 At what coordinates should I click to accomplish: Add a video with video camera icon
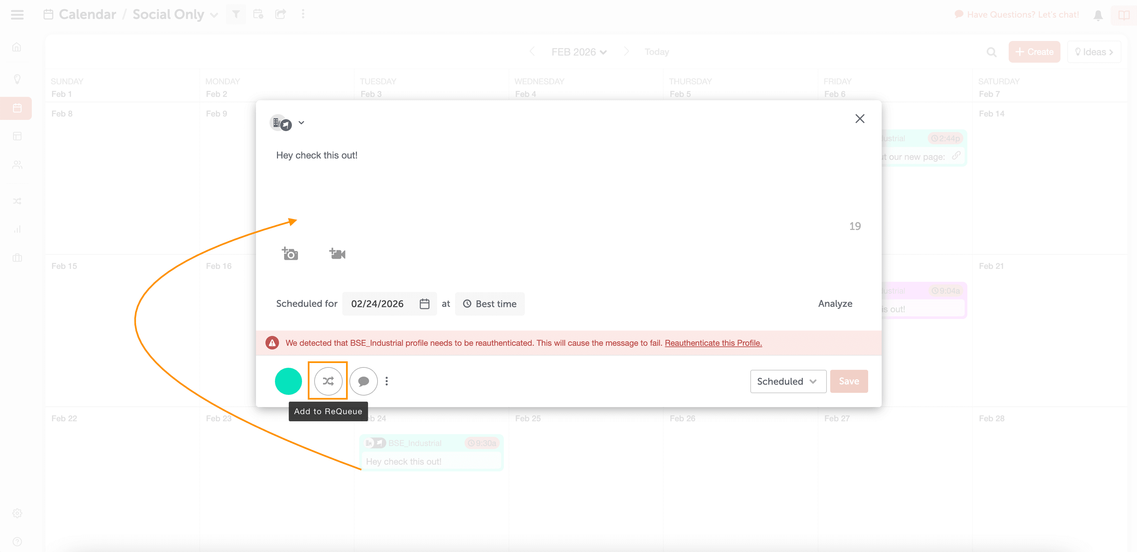[x=337, y=253]
